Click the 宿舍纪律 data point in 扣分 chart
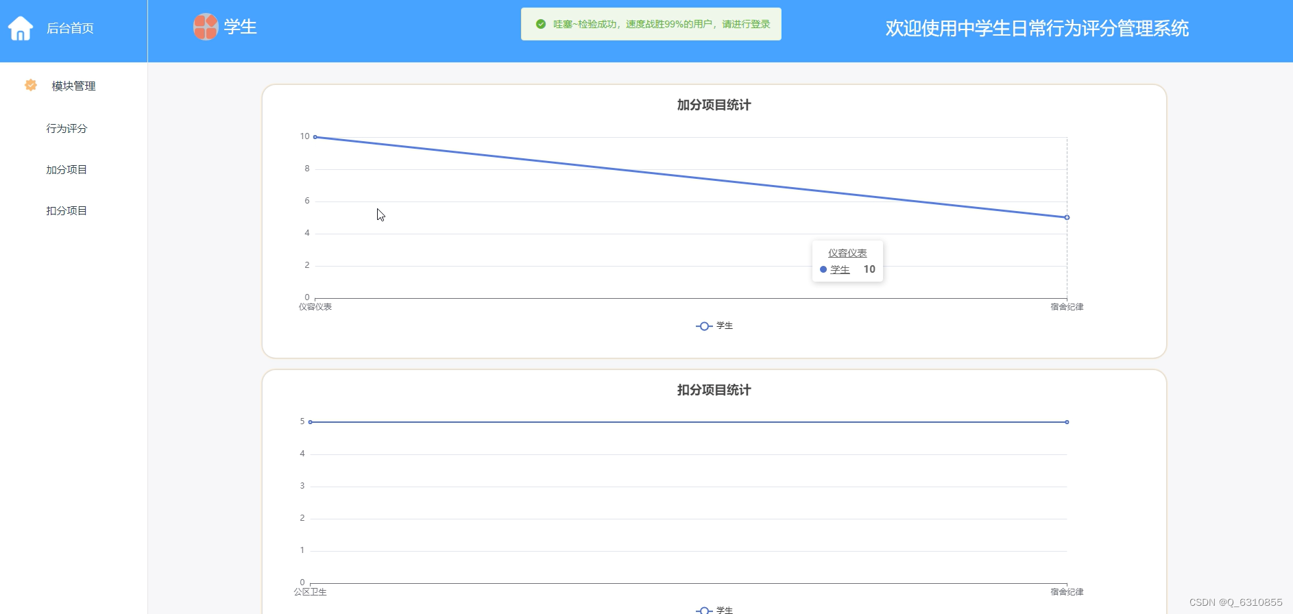Image resolution: width=1293 pixels, height=614 pixels. [x=1067, y=422]
